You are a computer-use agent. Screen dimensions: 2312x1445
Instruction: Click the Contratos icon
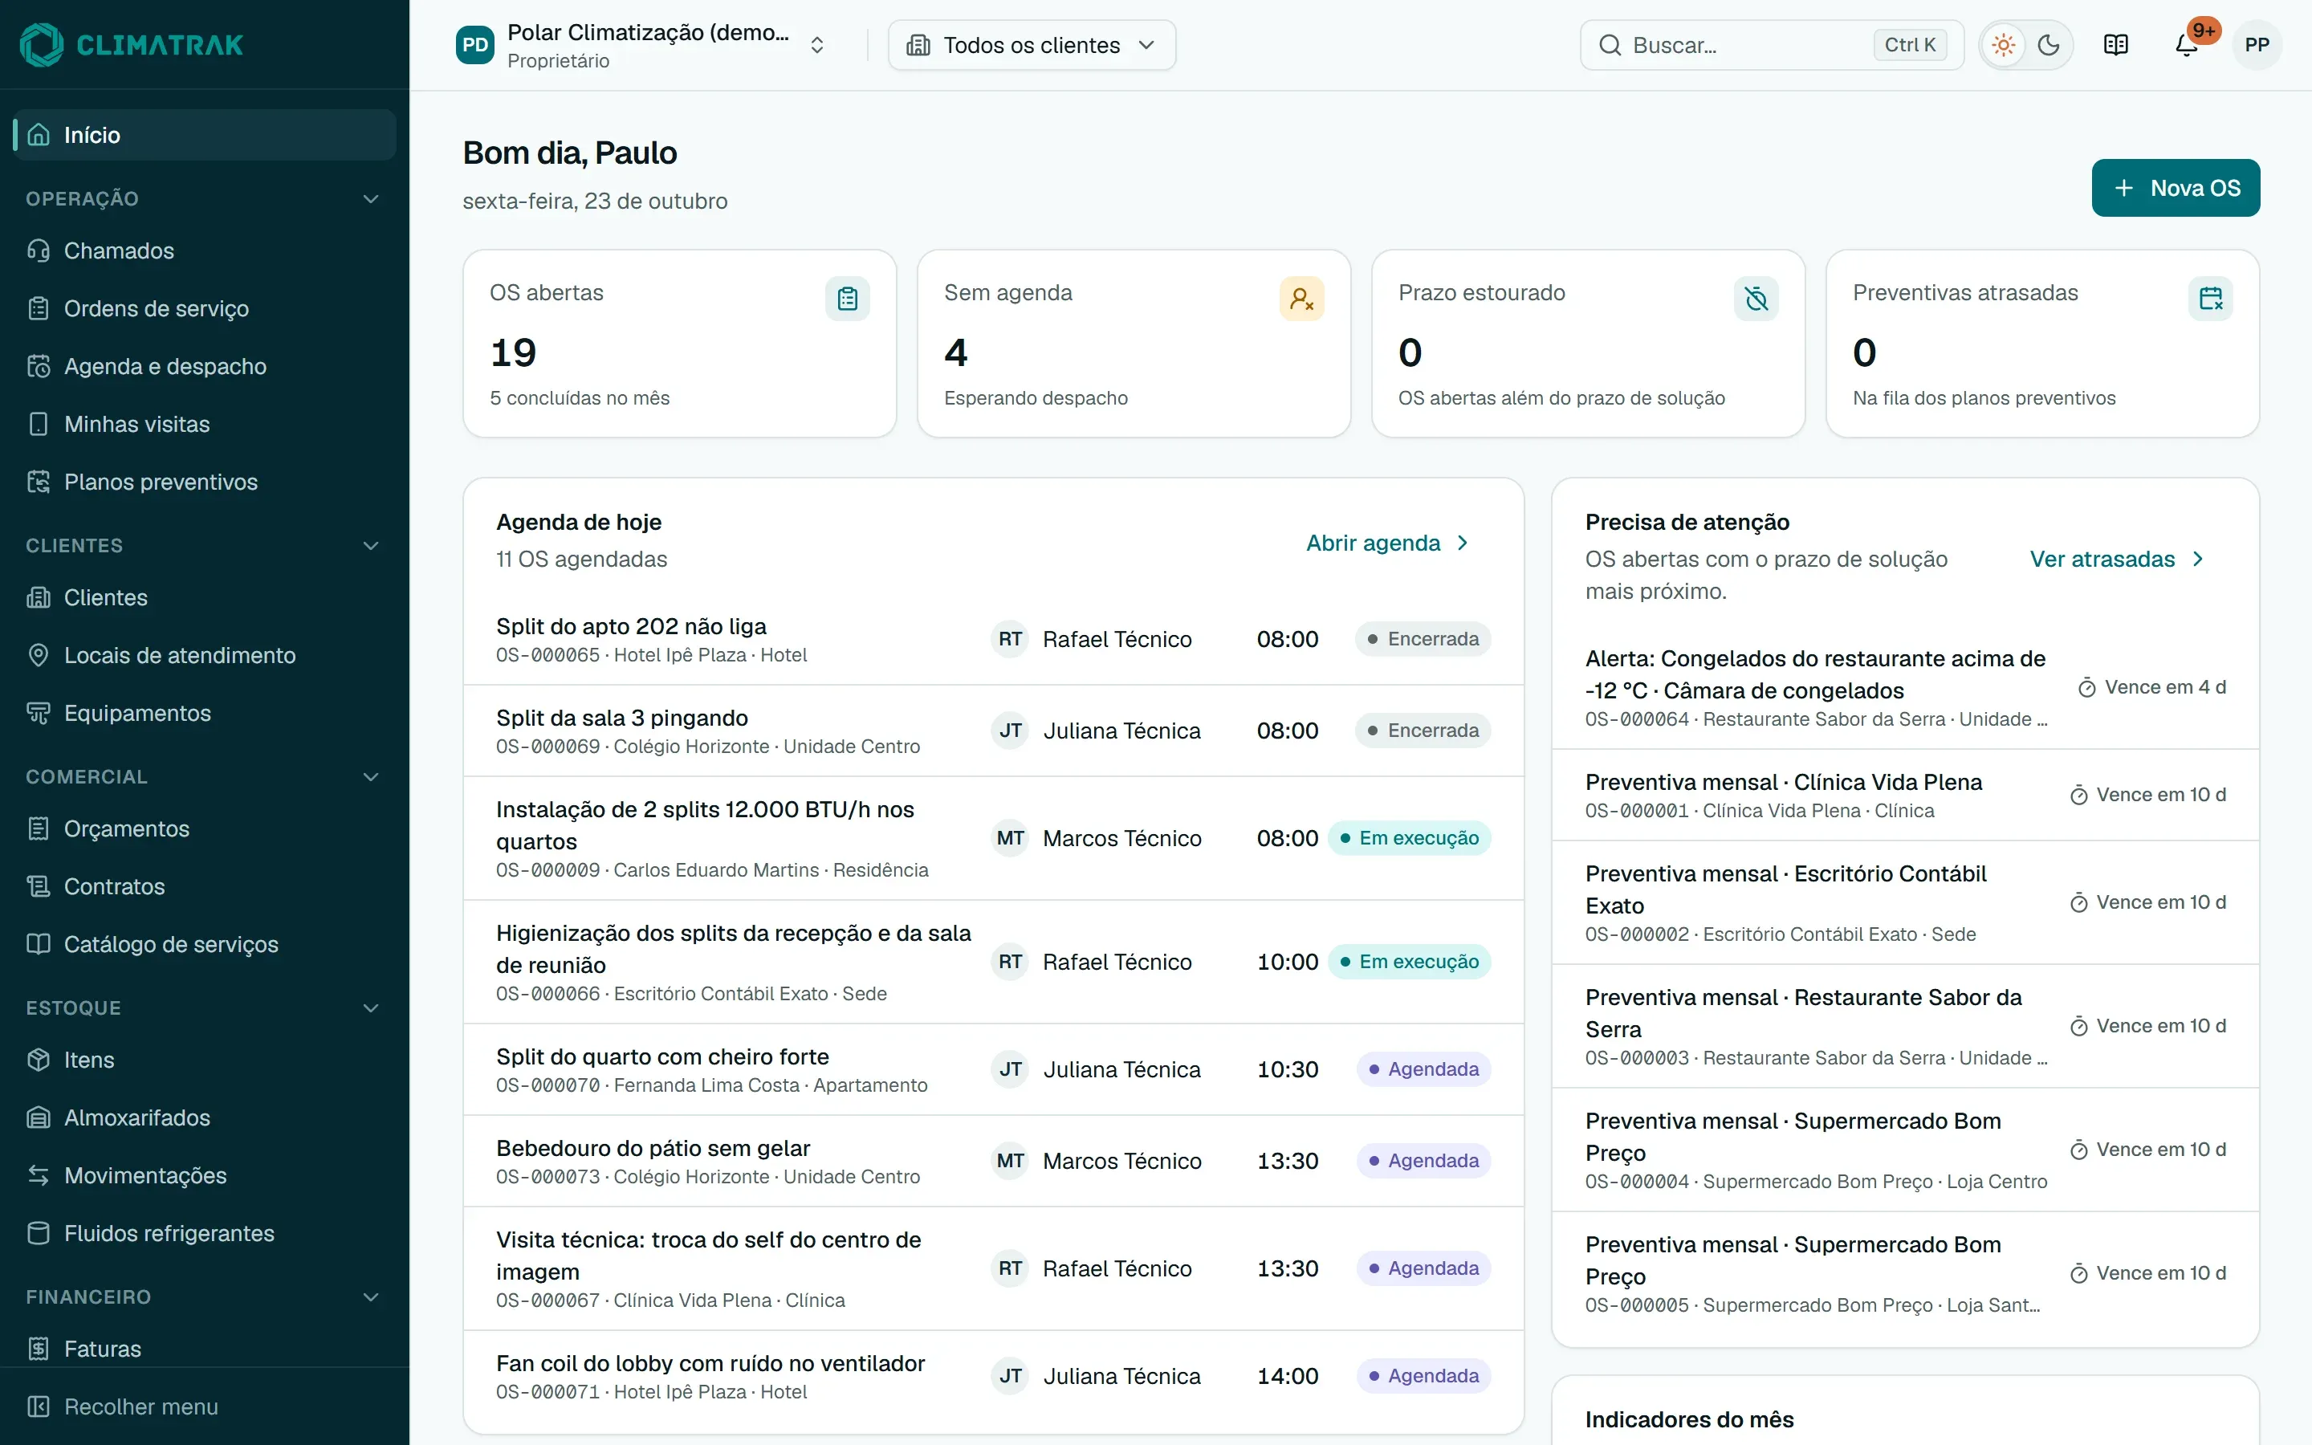(39, 887)
